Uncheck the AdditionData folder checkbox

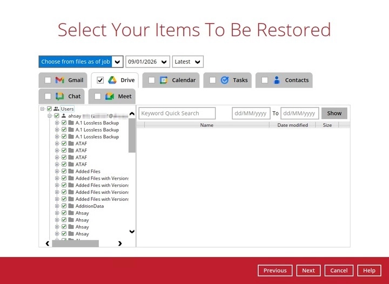coord(64,206)
